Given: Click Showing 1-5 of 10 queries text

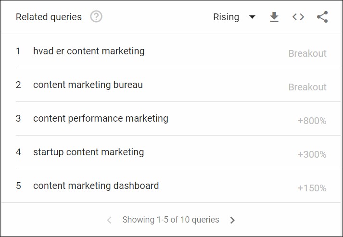Looking at the screenshot, I should (171, 220).
